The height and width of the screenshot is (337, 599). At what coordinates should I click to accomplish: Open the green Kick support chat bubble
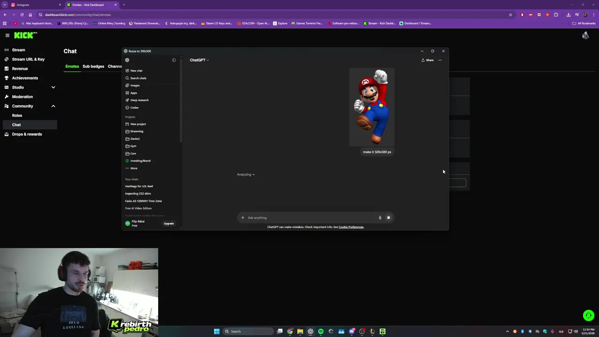[589, 315]
